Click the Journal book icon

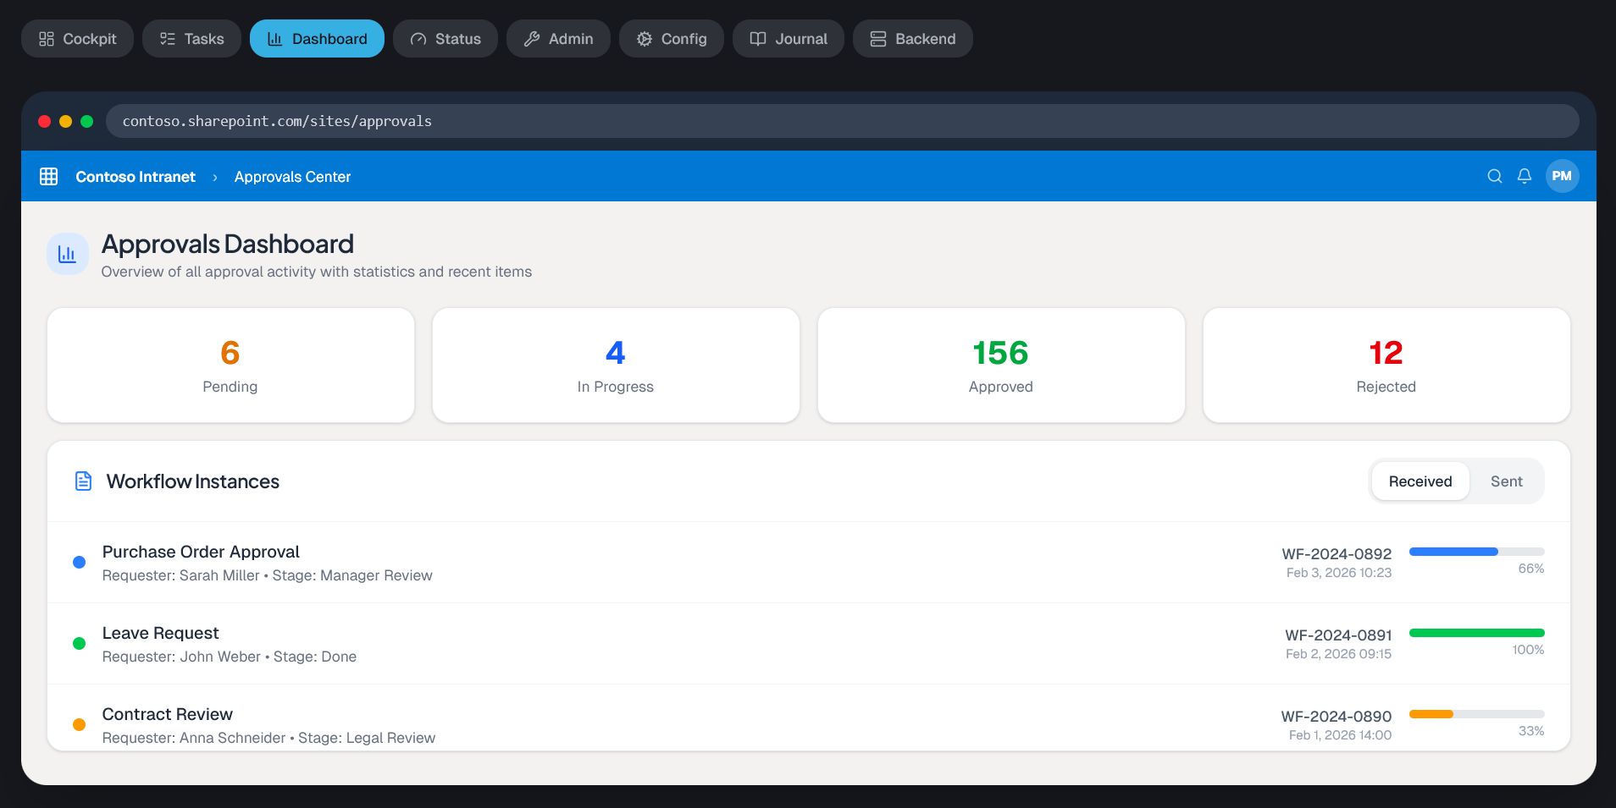pos(756,38)
